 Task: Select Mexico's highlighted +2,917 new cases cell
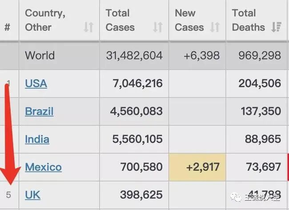(197, 167)
